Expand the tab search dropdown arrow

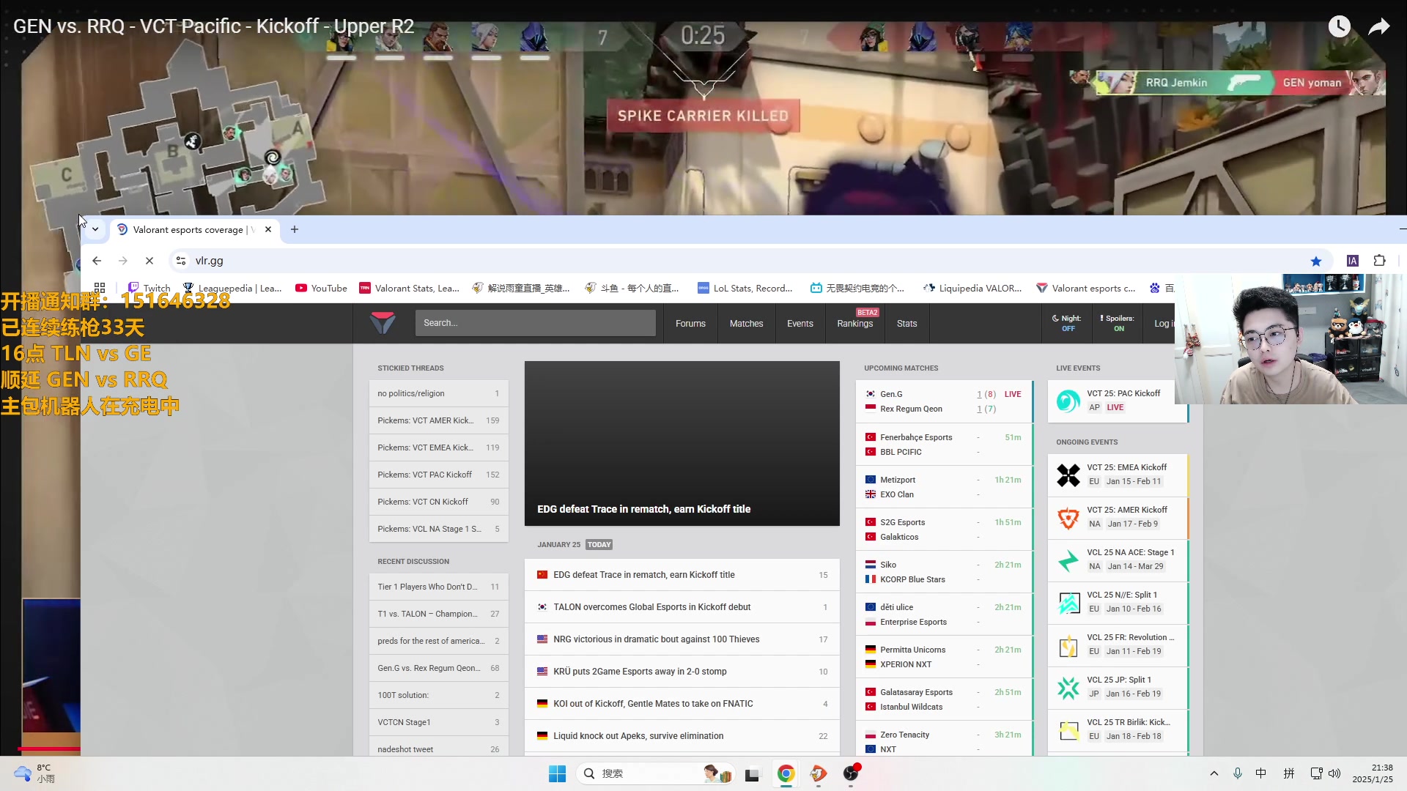click(95, 229)
